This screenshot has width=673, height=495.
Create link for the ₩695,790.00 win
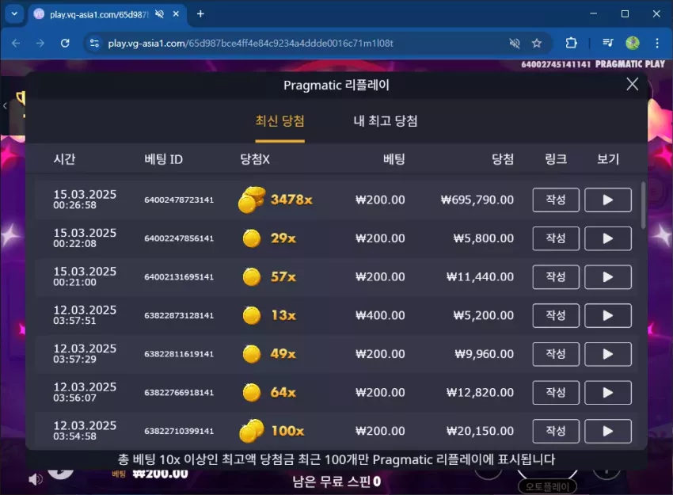point(556,200)
